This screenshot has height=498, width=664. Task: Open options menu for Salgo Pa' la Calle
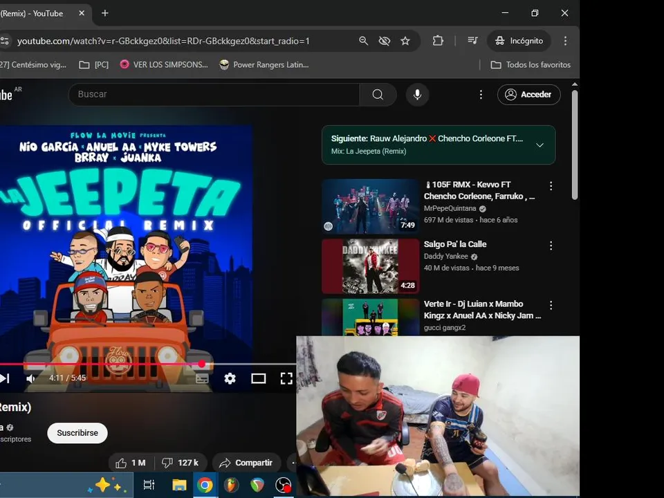(x=551, y=246)
